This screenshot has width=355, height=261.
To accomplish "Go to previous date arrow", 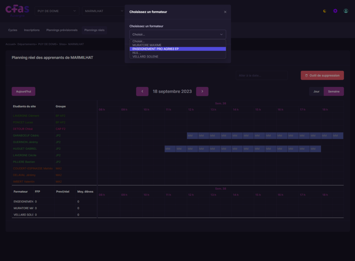I will pyautogui.click(x=142, y=92).
